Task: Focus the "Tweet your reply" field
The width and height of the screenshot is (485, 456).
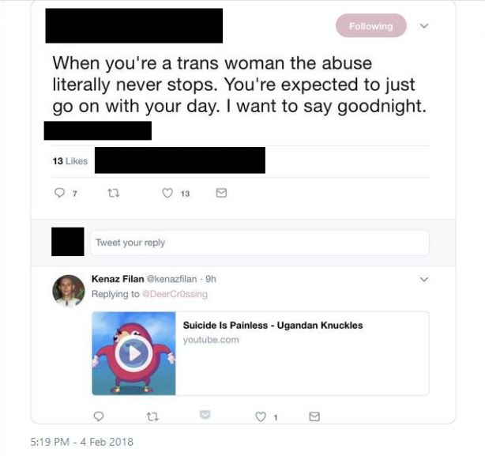Action: point(259,243)
